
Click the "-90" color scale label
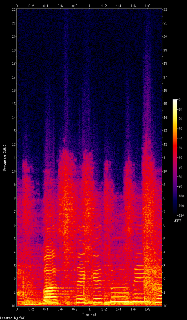click(180, 187)
